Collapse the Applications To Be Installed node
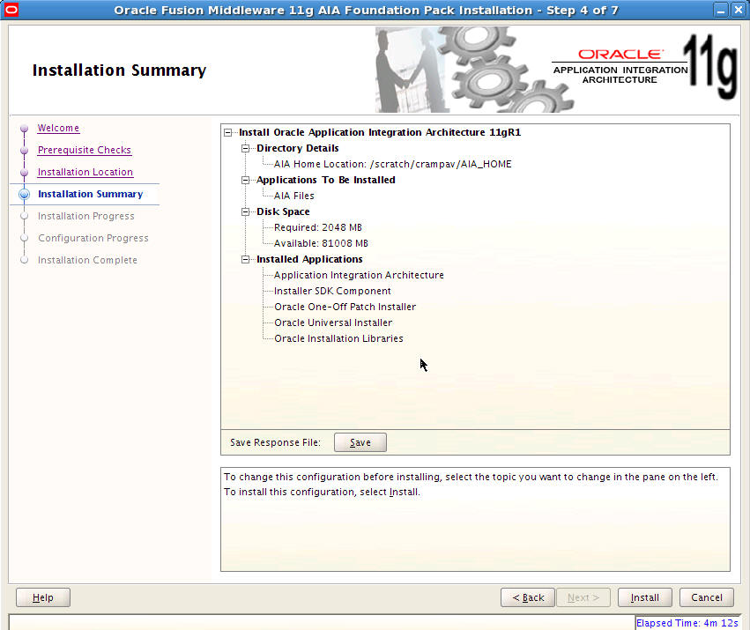 point(245,180)
